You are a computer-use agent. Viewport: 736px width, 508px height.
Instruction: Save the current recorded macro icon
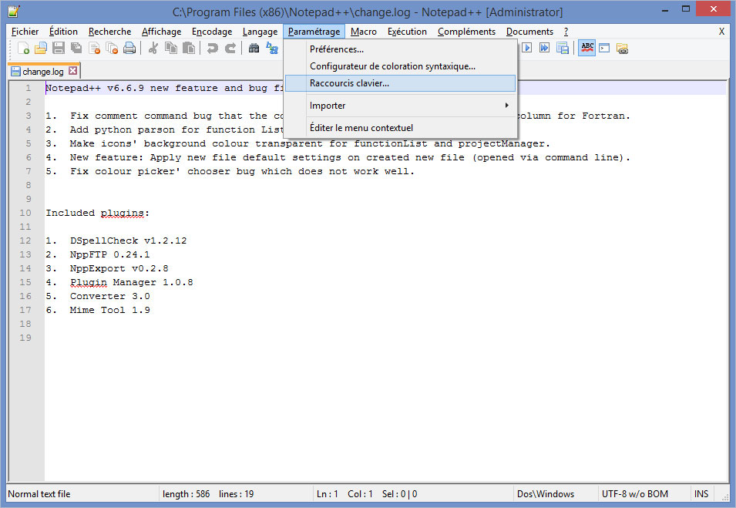(x=563, y=48)
